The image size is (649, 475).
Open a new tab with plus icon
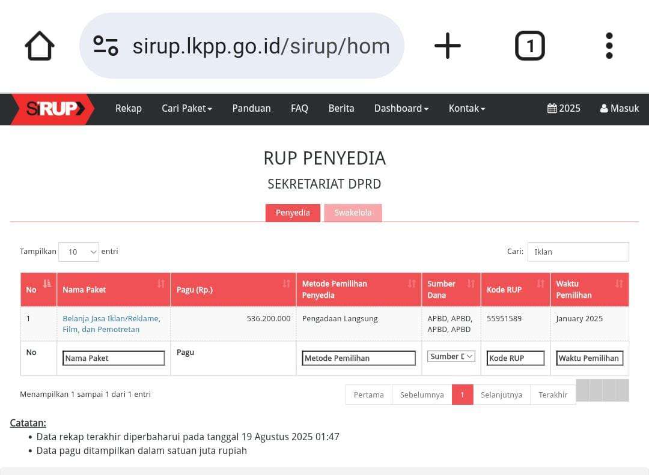click(447, 46)
